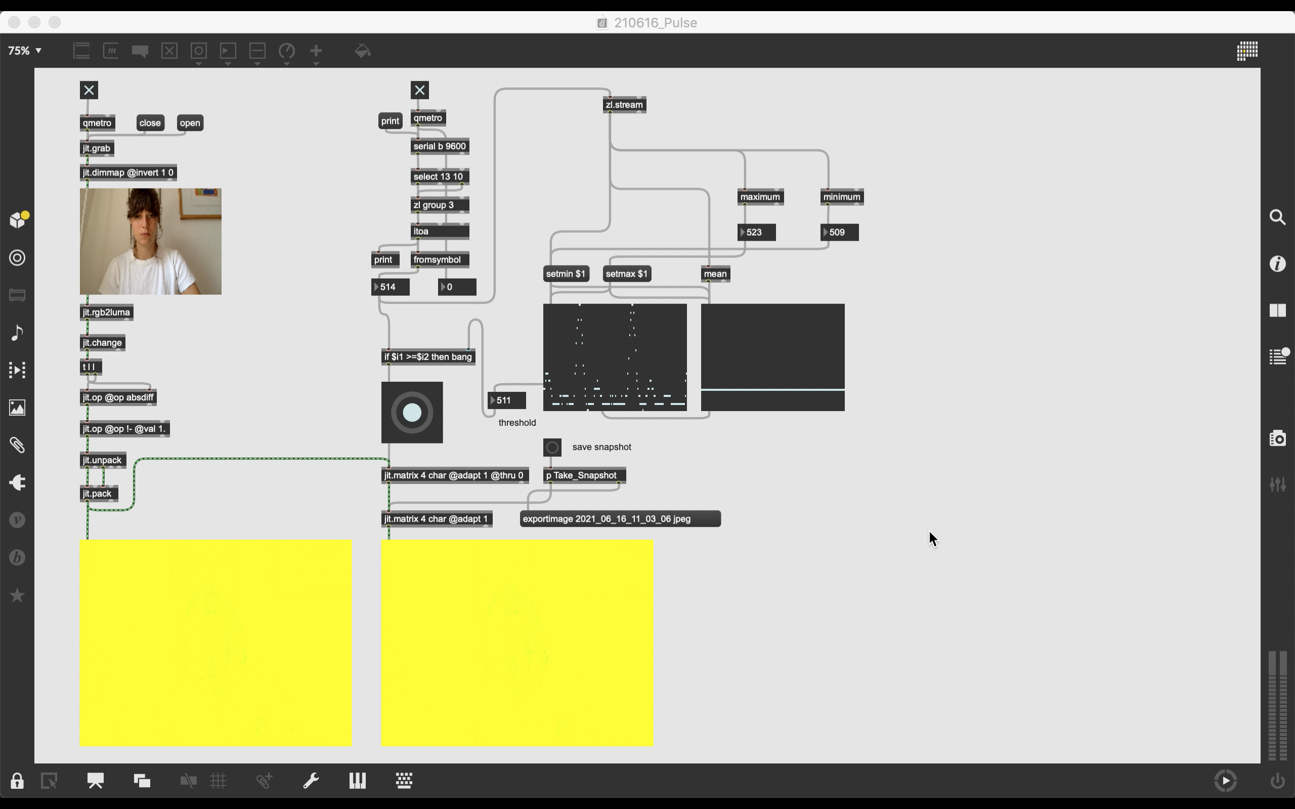The height and width of the screenshot is (809, 1295).
Task: Click the large round bang button
Action: pyautogui.click(x=412, y=413)
